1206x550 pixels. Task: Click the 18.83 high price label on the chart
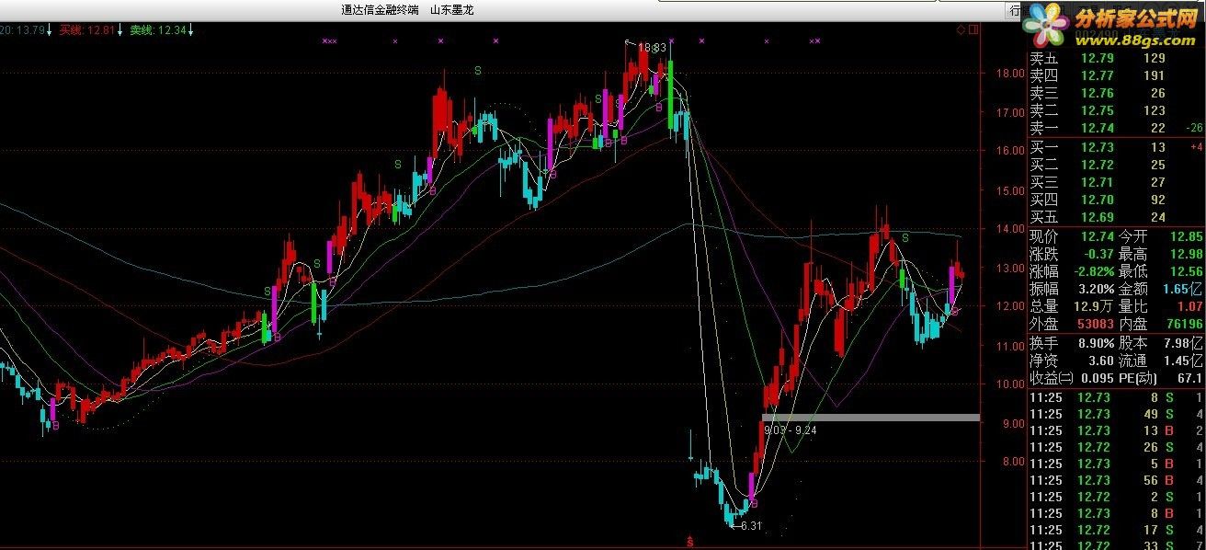pos(651,46)
